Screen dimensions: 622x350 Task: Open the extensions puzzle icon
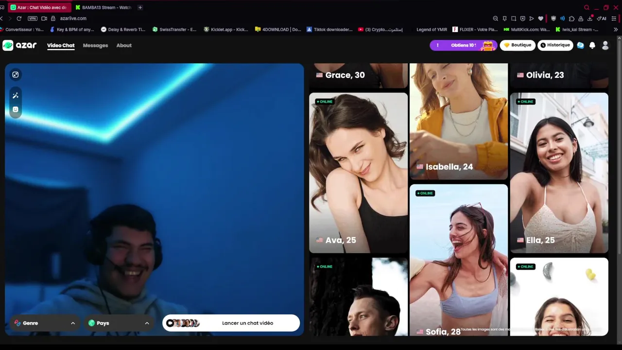[x=571, y=18]
